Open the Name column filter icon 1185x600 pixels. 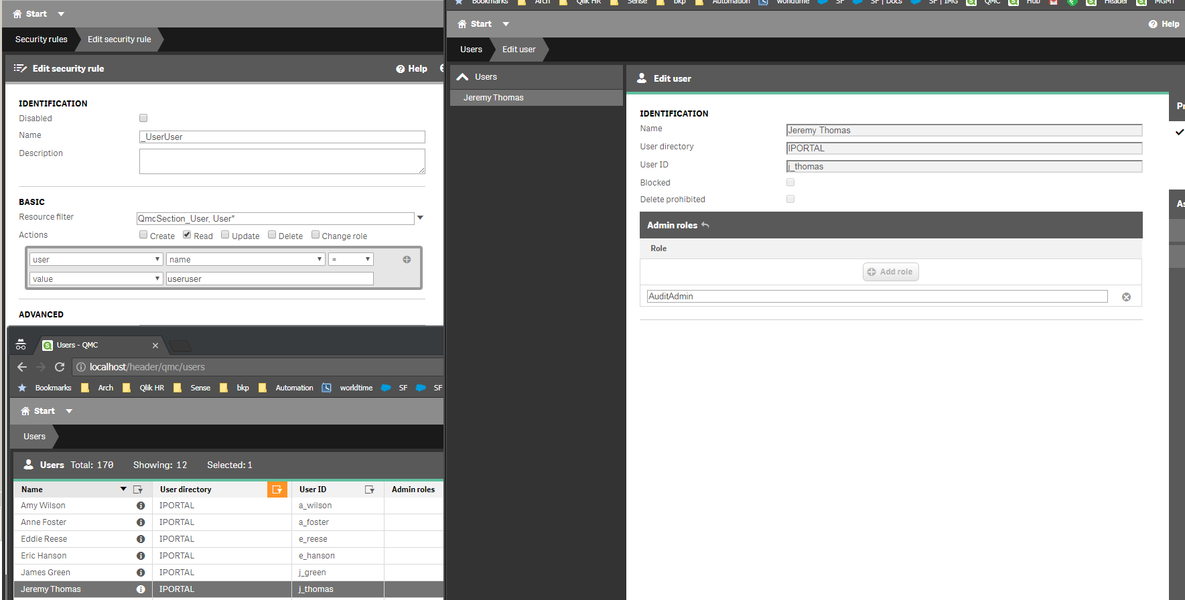(x=138, y=490)
